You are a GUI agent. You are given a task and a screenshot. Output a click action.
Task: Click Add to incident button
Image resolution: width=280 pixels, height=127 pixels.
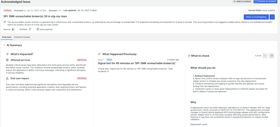(243, 2)
